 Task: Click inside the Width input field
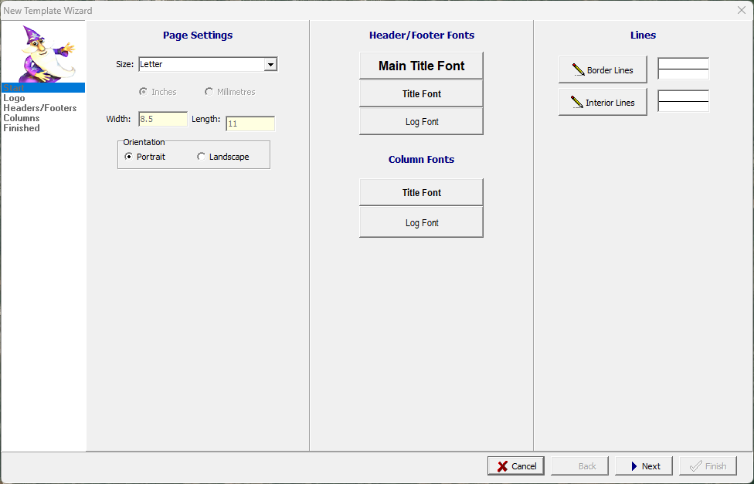point(162,120)
